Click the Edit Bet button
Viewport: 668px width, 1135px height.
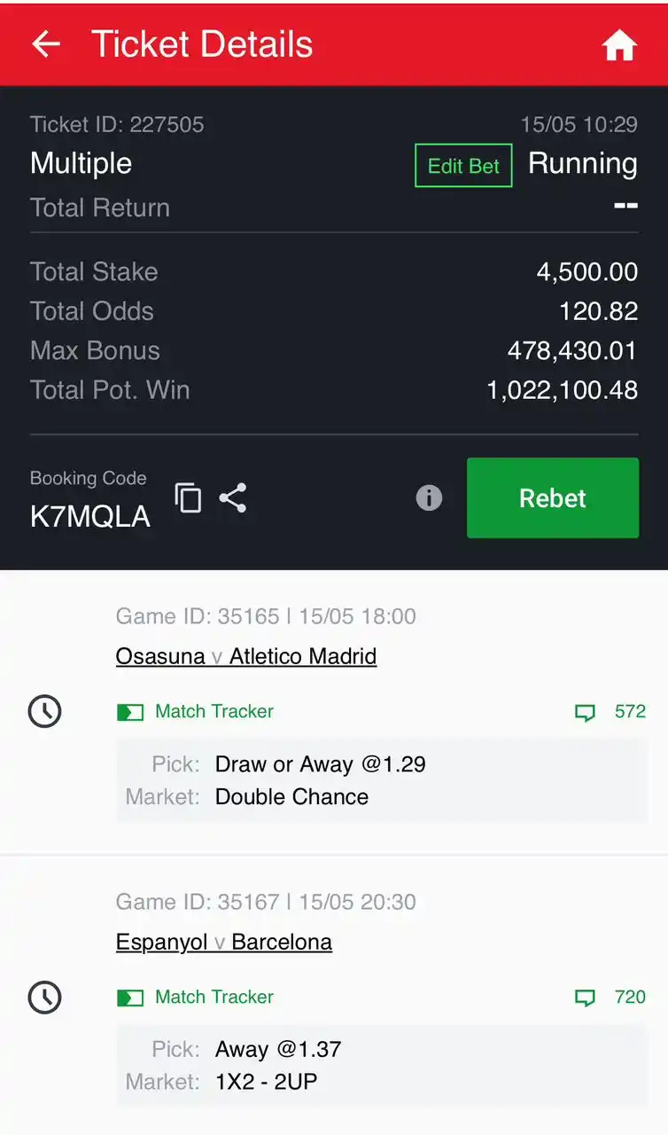point(463,166)
